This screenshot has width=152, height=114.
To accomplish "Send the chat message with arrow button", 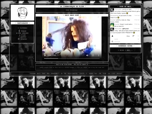I will [139, 42].
